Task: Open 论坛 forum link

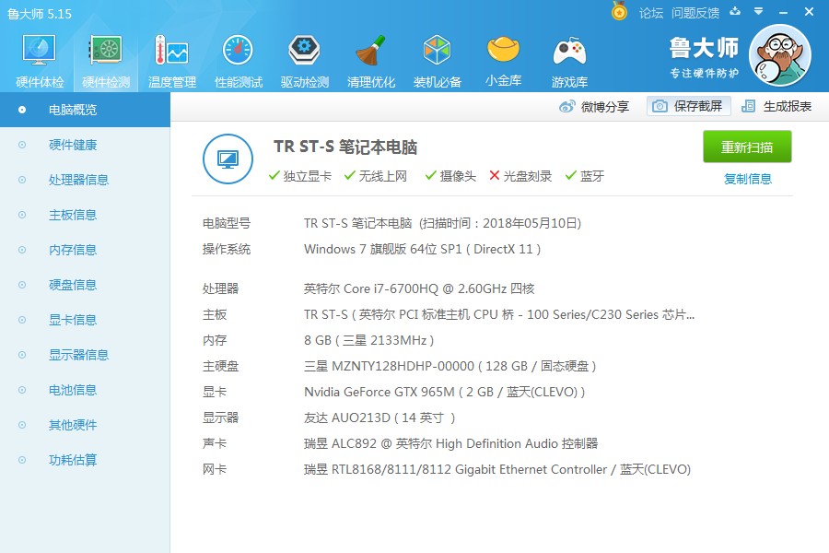Action: pyautogui.click(x=651, y=13)
